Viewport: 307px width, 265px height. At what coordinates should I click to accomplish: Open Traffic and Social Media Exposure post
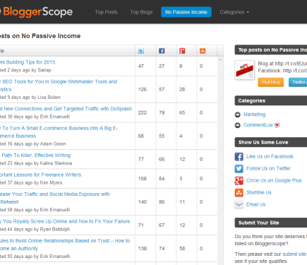coord(55,198)
